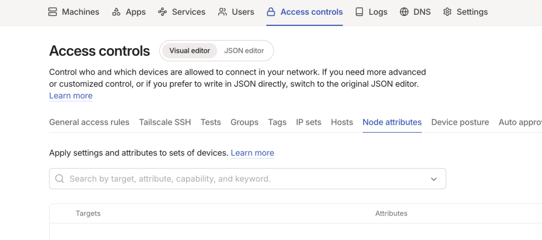Click the DNS globe icon
The image size is (542, 240).
click(404, 12)
